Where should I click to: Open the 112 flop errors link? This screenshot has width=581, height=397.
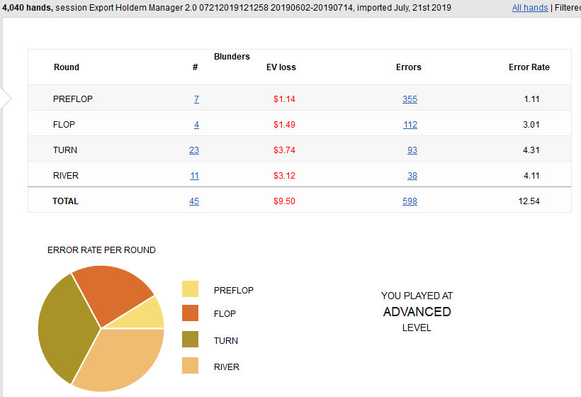(410, 125)
